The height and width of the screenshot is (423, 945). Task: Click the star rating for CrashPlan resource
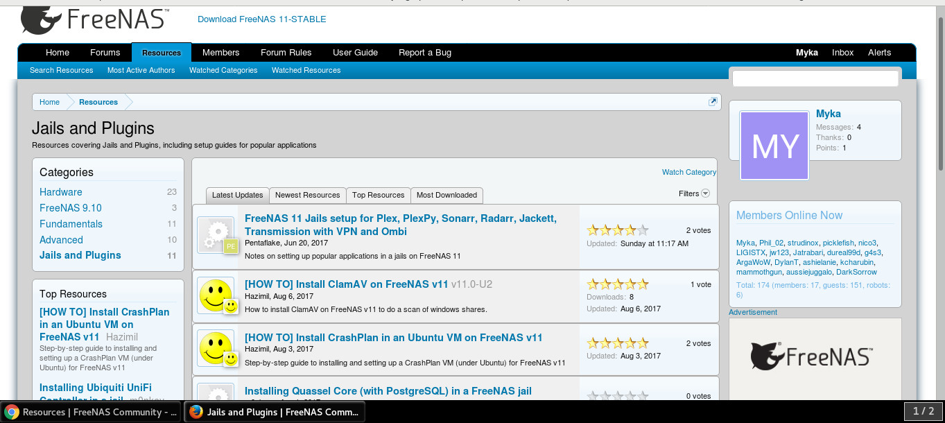point(618,343)
